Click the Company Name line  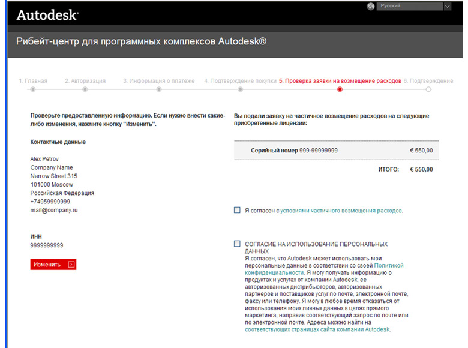click(52, 167)
